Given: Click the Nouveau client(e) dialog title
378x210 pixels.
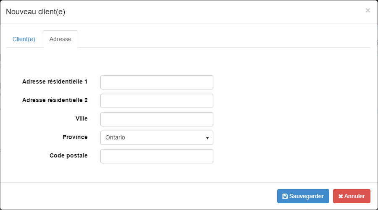Looking at the screenshot, I should 35,12.
